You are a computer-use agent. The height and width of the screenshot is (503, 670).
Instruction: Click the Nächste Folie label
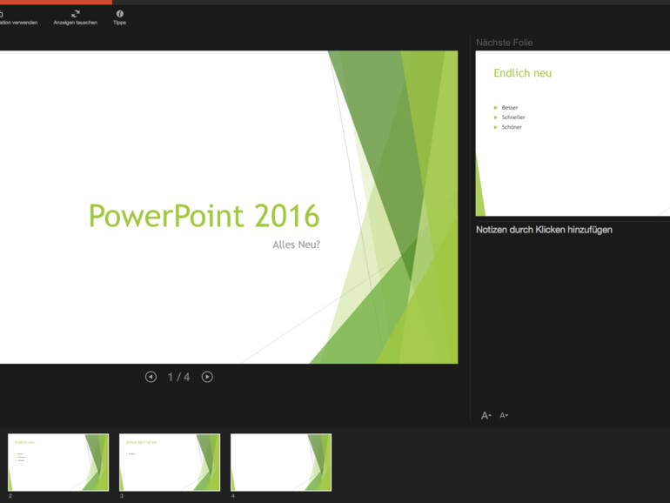pos(504,43)
